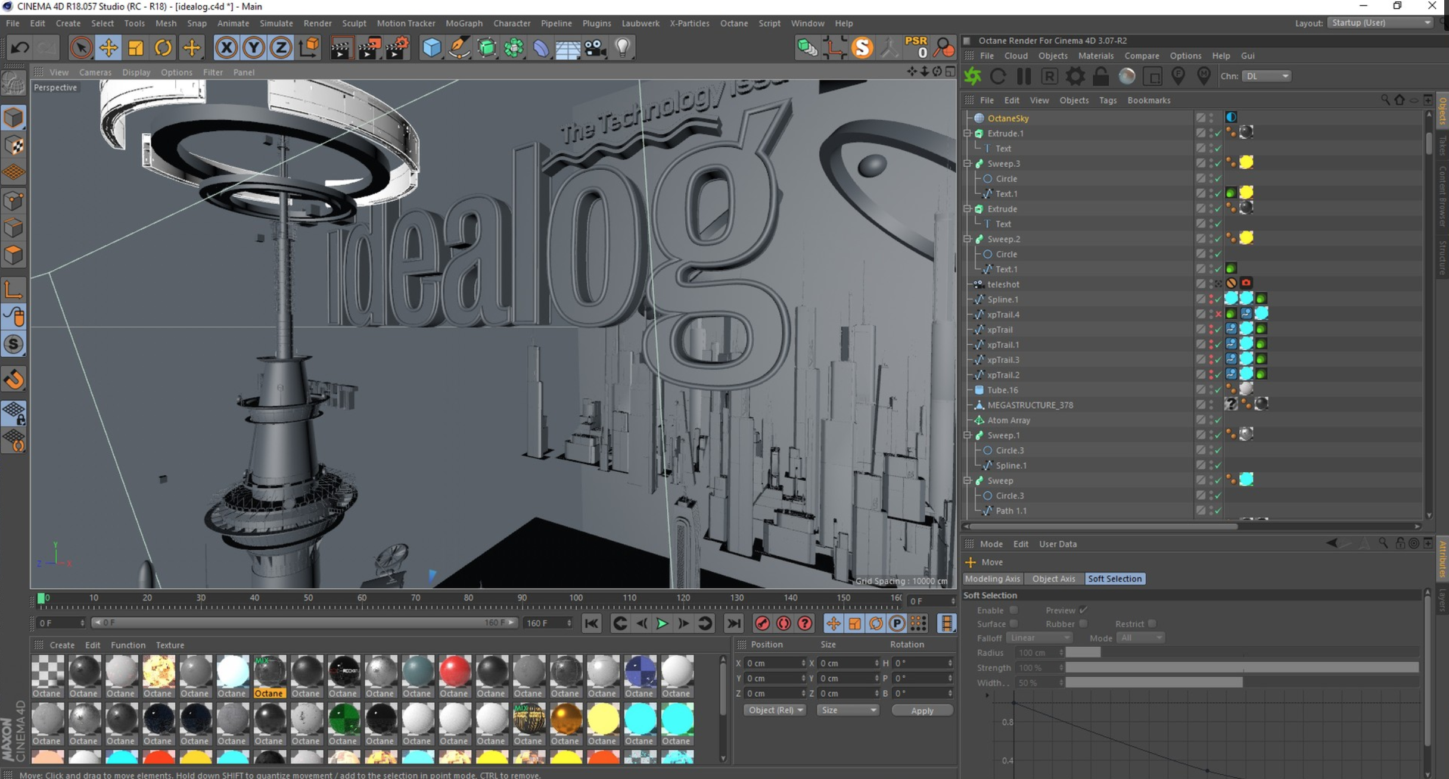Collapse the Sweep.3 tree item
1449x779 pixels.
[x=968, y=163]
